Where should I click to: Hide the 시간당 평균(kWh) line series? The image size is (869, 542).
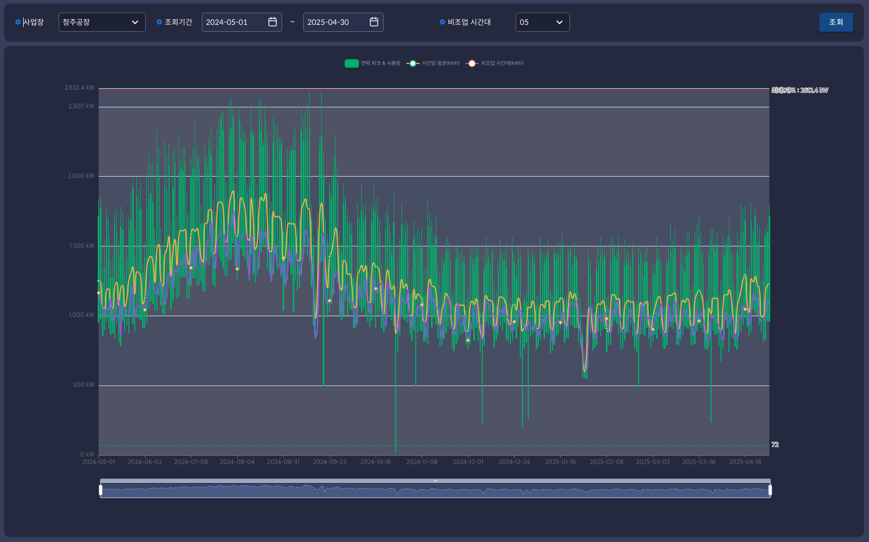pyautogui.click(x=441, y=63)
